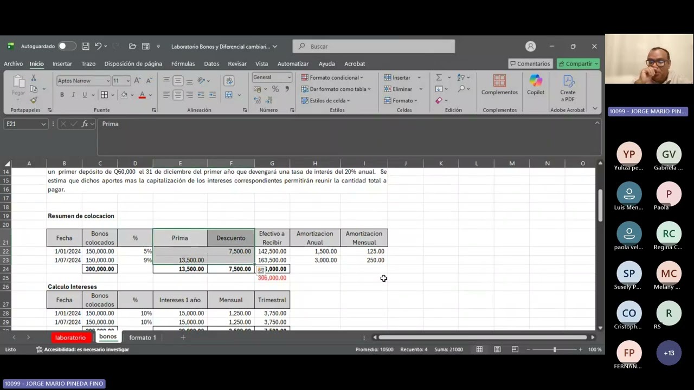Click Increase Indent icon

pyautogui.click(x=212, y=95)
